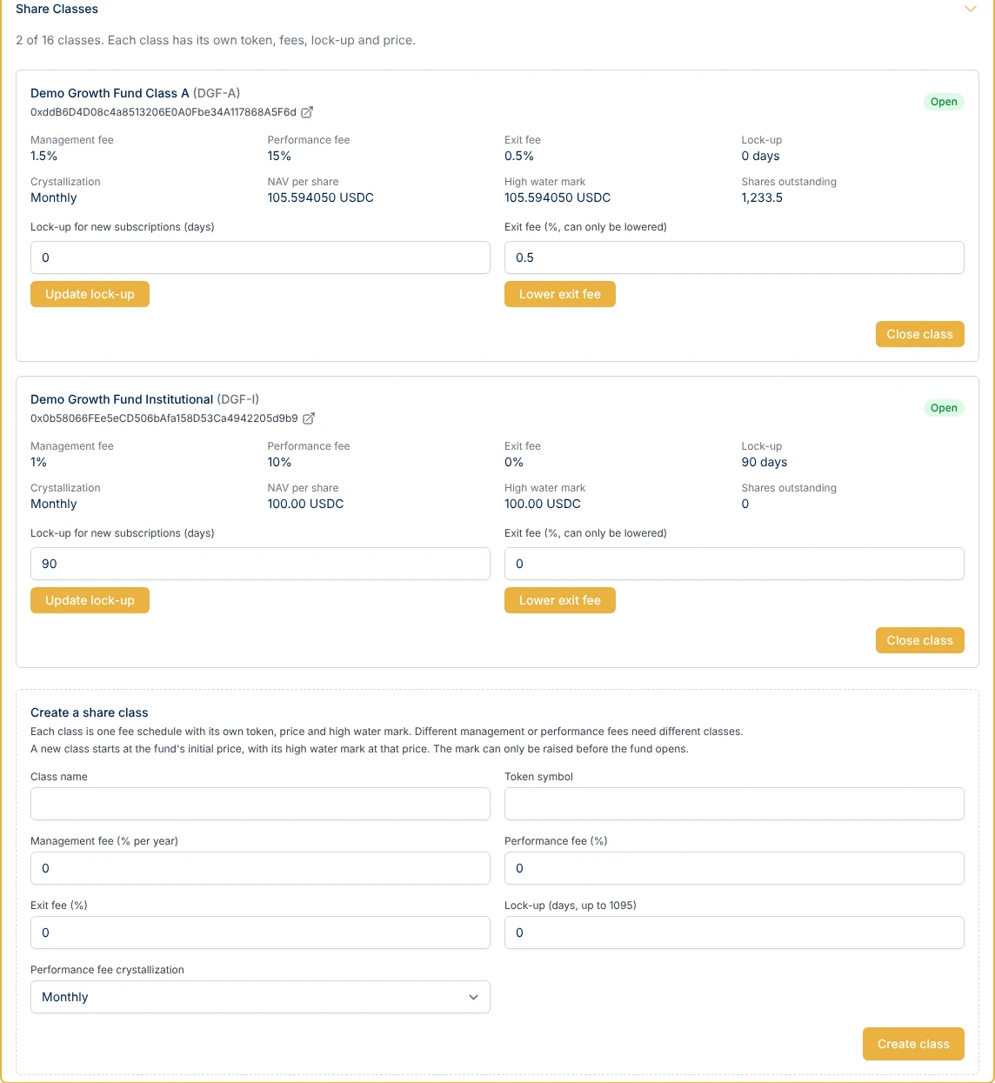Open Institutional class address external link icon
This screenshot has width=995, height=1083.
click(309, 418)
